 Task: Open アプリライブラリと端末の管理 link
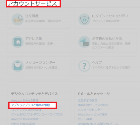coord(30,105)
